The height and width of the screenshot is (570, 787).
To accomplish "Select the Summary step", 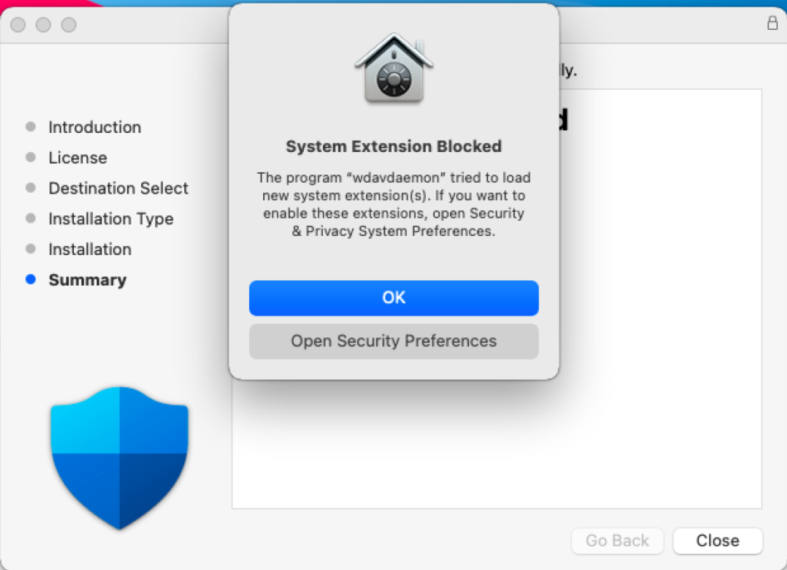I will [87, 280].
